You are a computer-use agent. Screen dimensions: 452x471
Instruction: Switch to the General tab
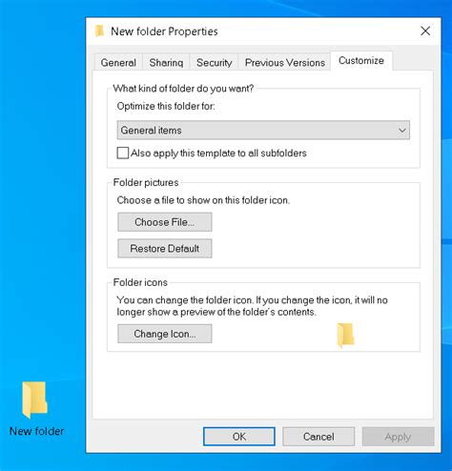coord(118,62)
